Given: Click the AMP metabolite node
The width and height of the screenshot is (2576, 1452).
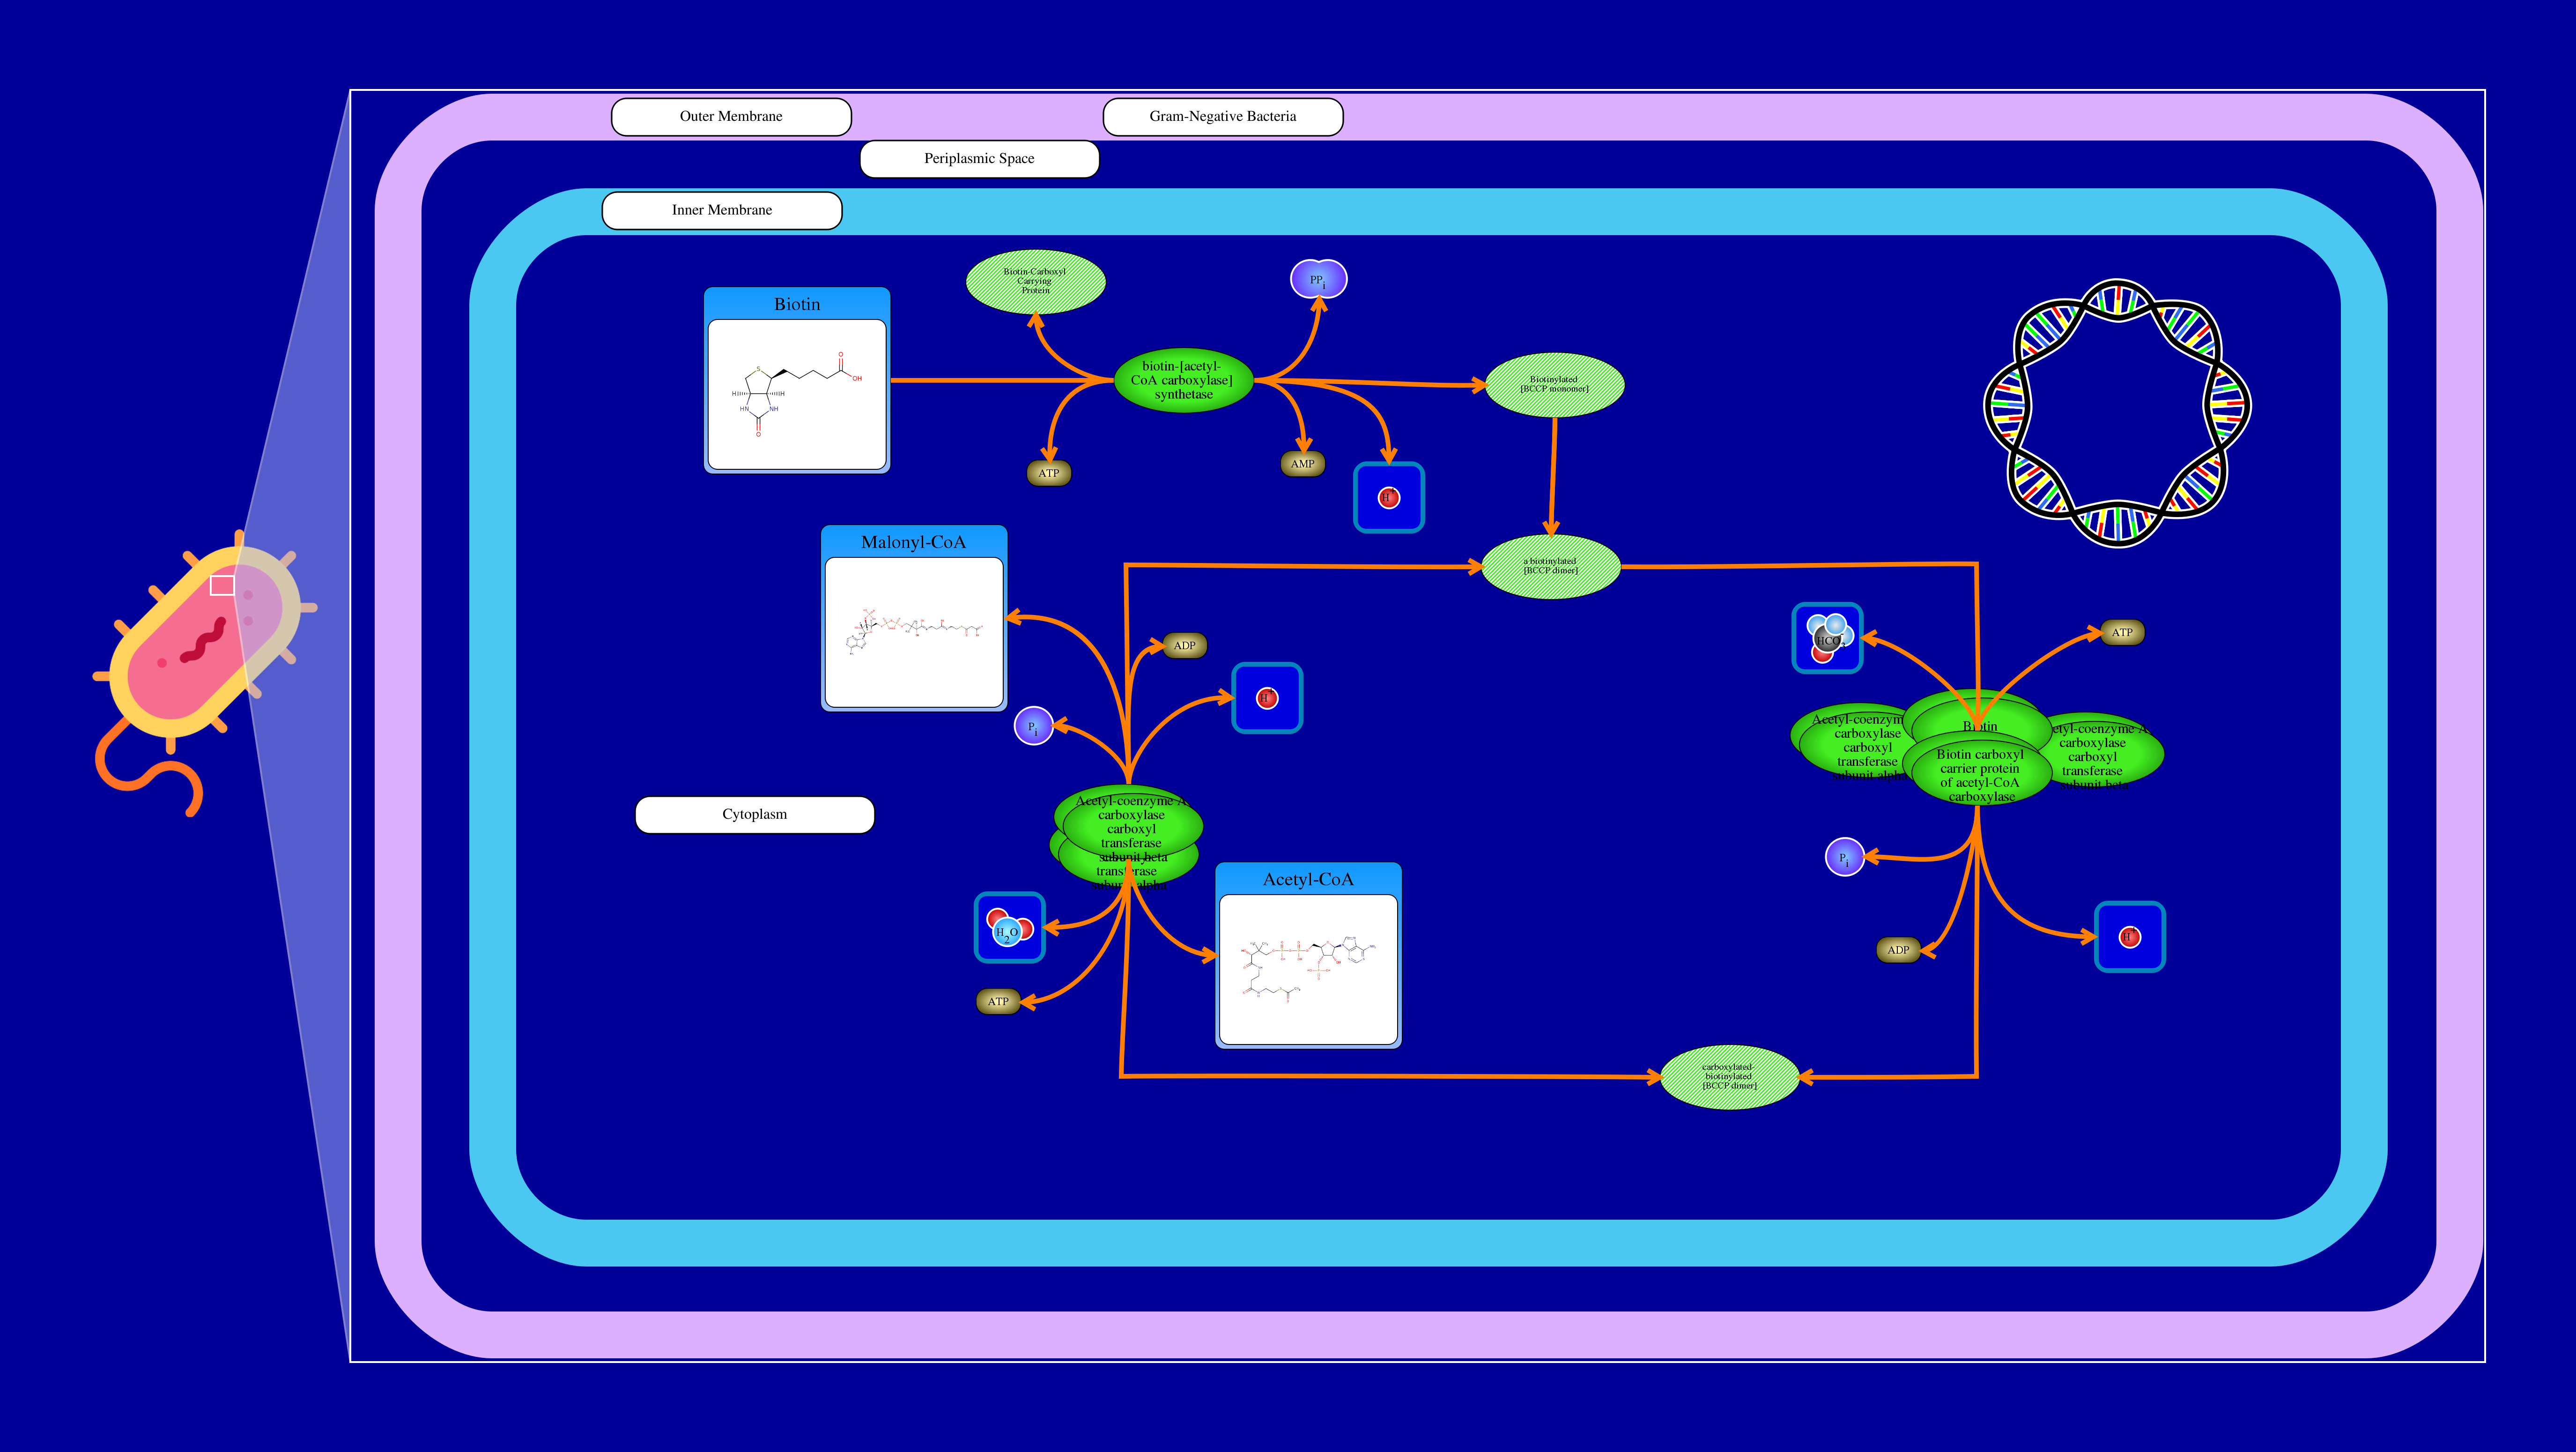Looking at the screenshot, I should (1302, 464).
